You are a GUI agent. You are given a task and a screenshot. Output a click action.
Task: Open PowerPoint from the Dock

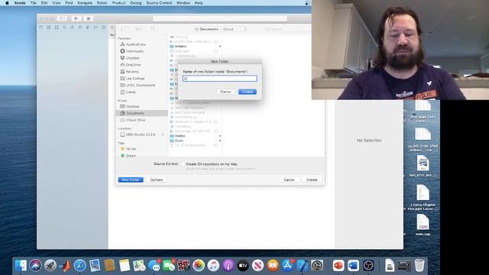pyautogui.click(x=338, y=266)
